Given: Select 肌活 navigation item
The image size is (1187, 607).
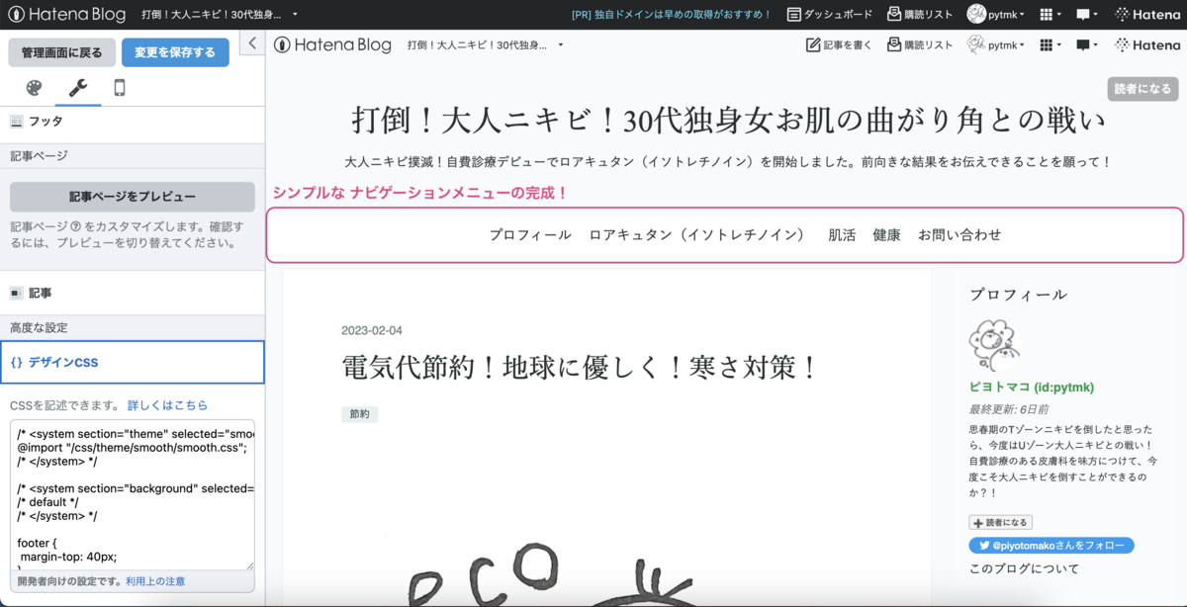Looking at the screenshot, I should [x=842, y=235].
